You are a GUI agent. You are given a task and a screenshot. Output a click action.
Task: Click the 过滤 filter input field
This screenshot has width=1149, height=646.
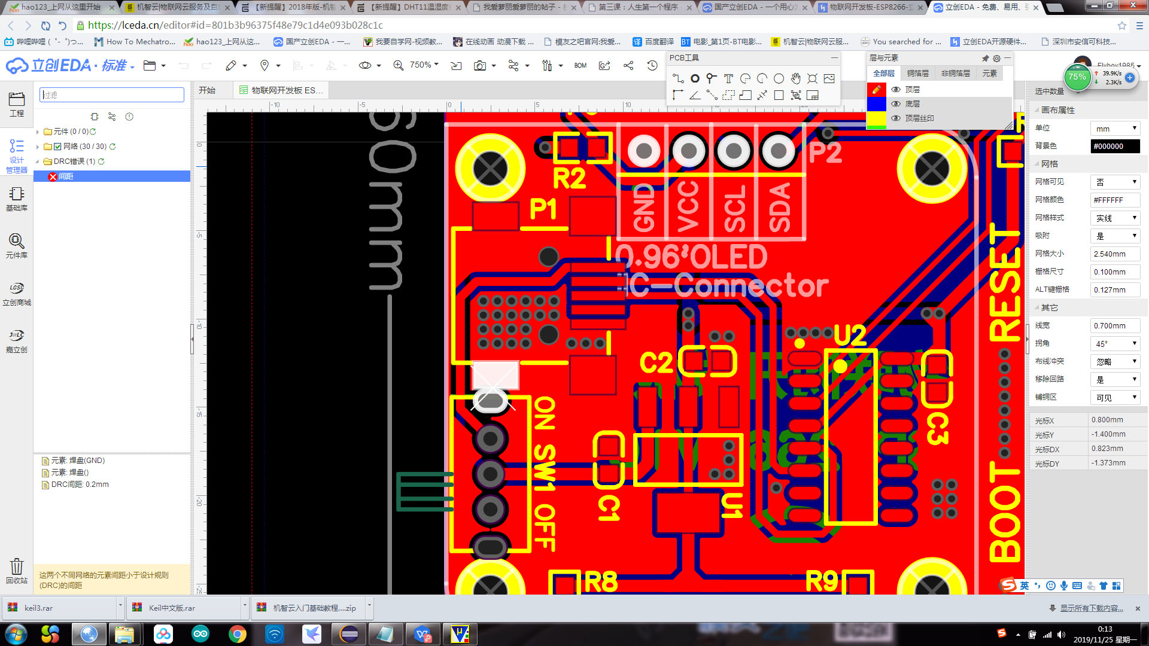pyautogui.click(x=112, y=95)
